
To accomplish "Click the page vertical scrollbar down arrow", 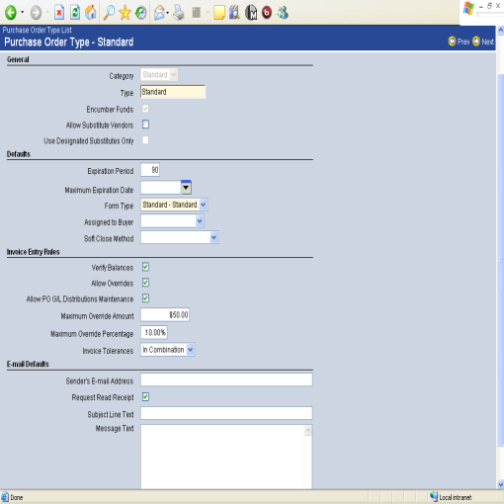I will click(x=500, y=484).
